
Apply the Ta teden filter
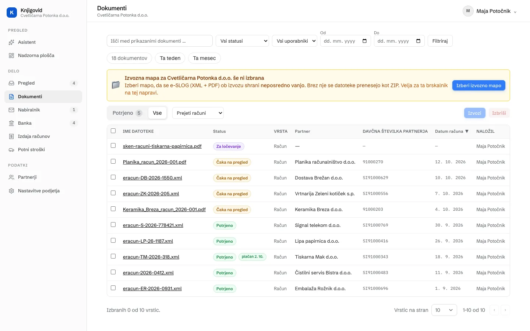click(170, 58)
